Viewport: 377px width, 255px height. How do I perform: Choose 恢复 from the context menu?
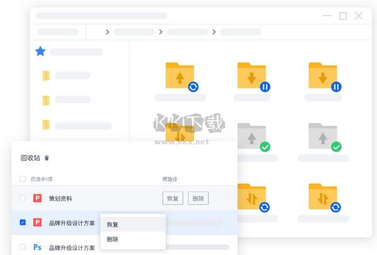tap(112, 224)
